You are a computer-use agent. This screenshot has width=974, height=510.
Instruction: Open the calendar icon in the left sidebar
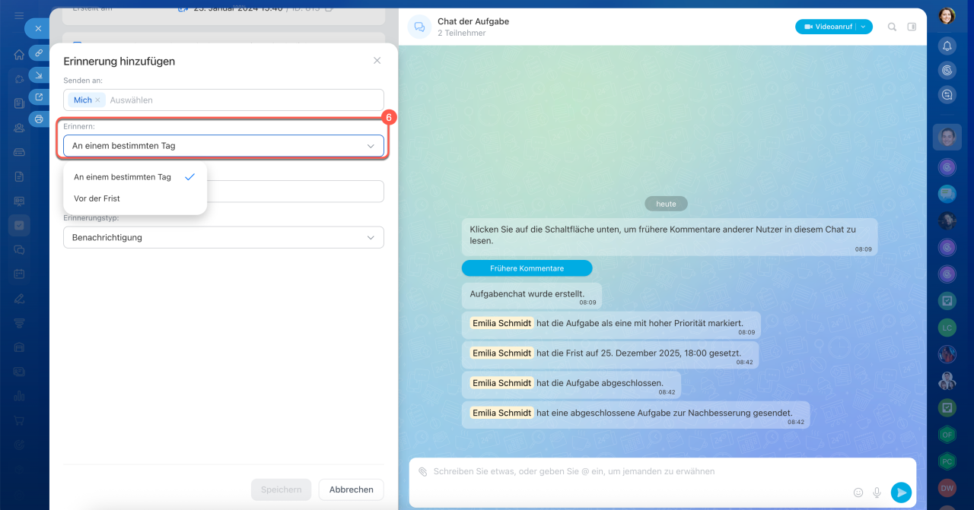click(19, 274)
